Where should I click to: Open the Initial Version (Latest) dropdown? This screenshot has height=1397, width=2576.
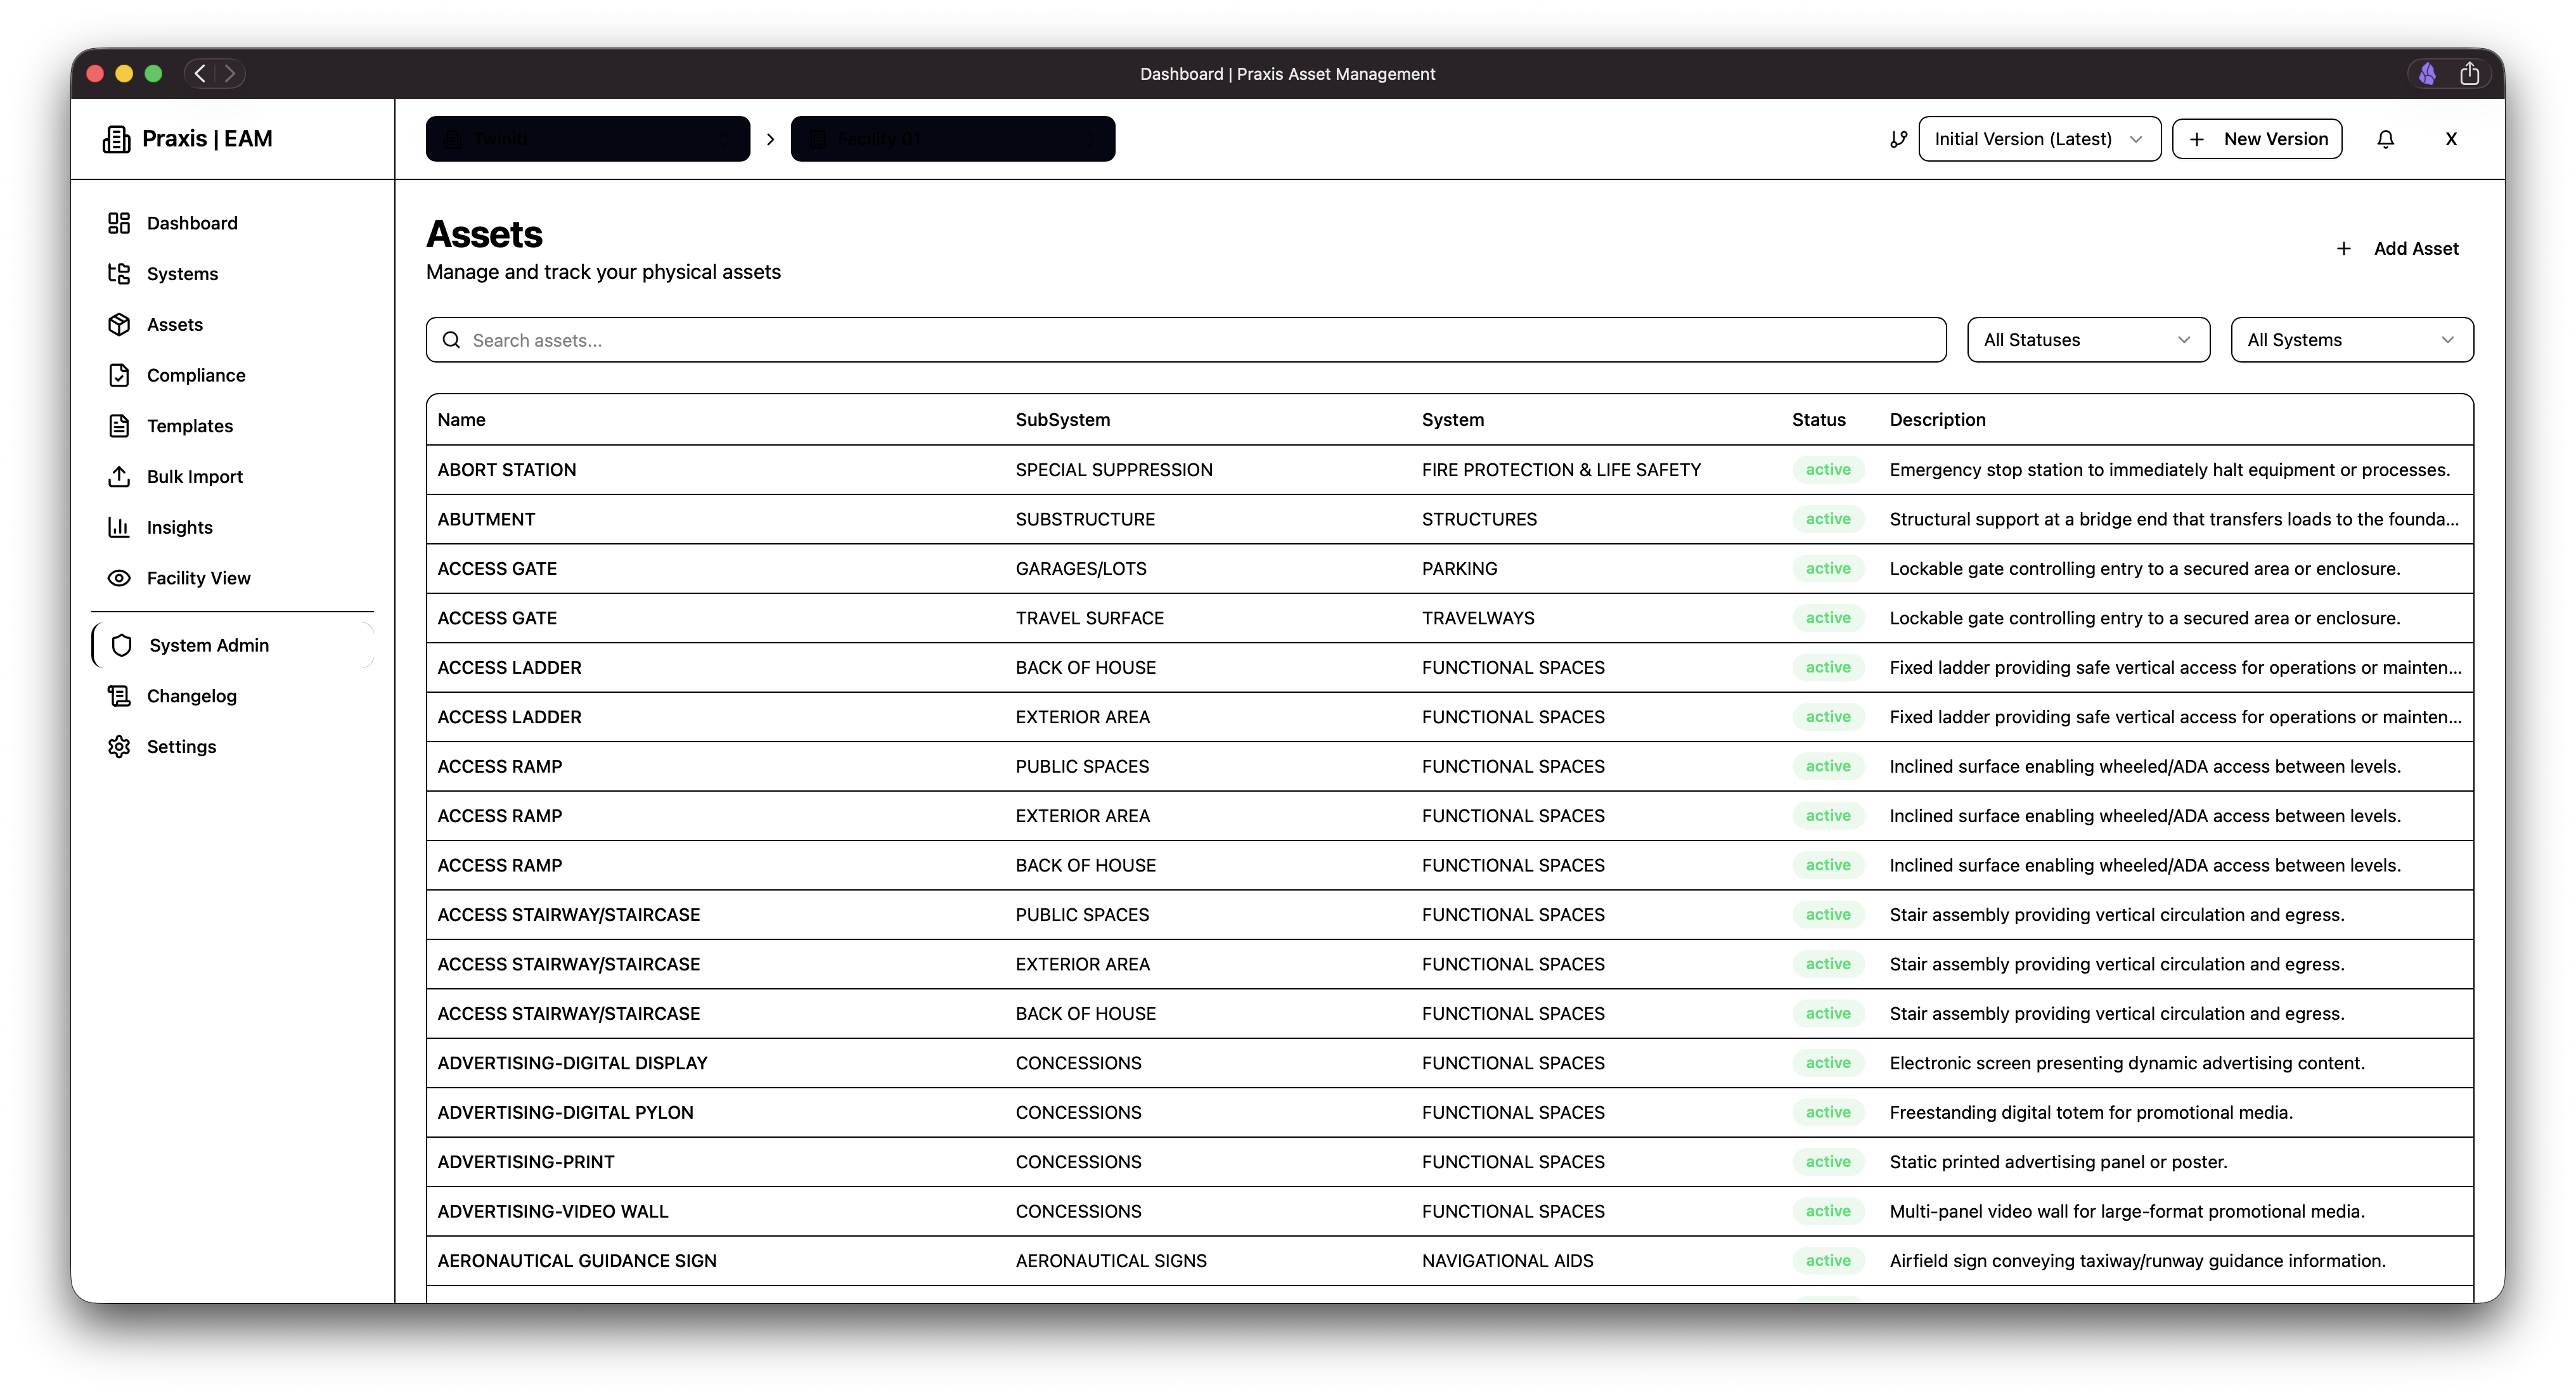click(2038, 139)
